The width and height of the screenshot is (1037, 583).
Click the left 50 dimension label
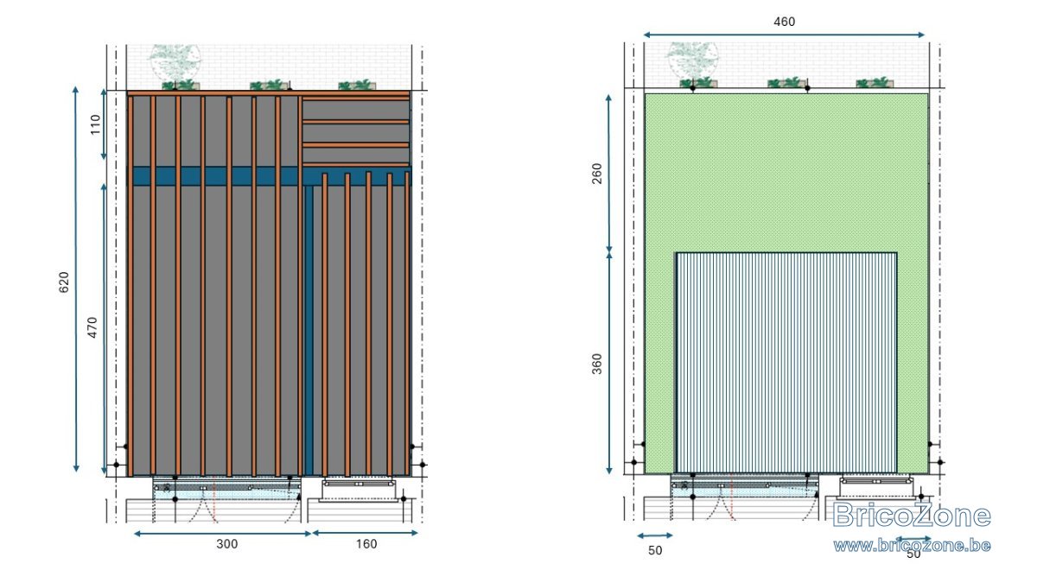654,549
